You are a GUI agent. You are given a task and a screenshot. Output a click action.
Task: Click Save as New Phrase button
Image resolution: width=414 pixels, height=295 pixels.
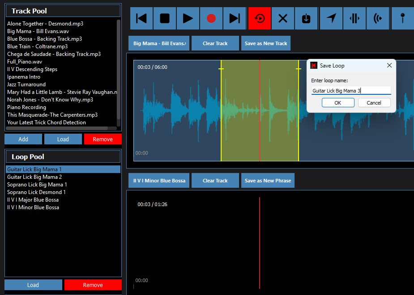(x=268, y=181)
